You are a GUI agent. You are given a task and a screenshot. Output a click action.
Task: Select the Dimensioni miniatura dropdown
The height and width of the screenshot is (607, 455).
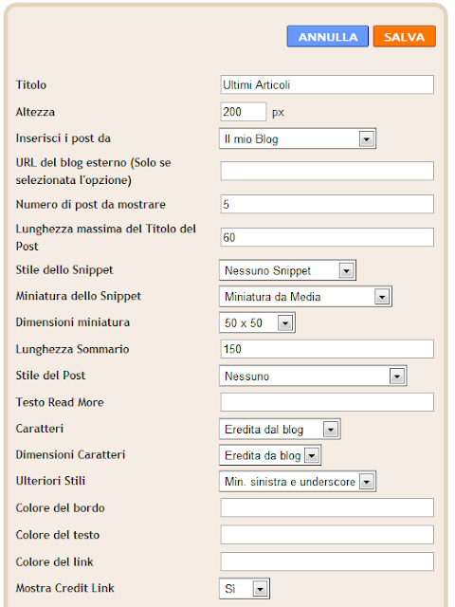pyautogui.click(x=257, y=322)
